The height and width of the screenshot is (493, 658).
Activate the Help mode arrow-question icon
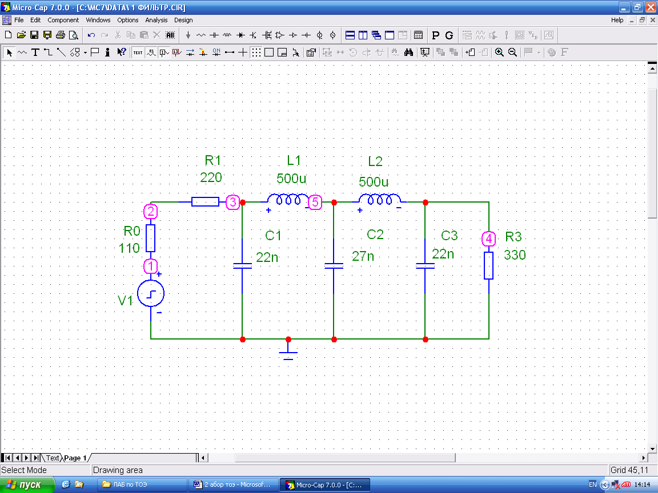coord(121,52)
